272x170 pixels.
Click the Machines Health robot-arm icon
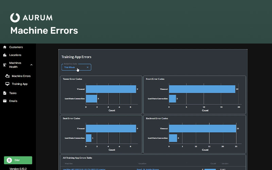point(5,65)
